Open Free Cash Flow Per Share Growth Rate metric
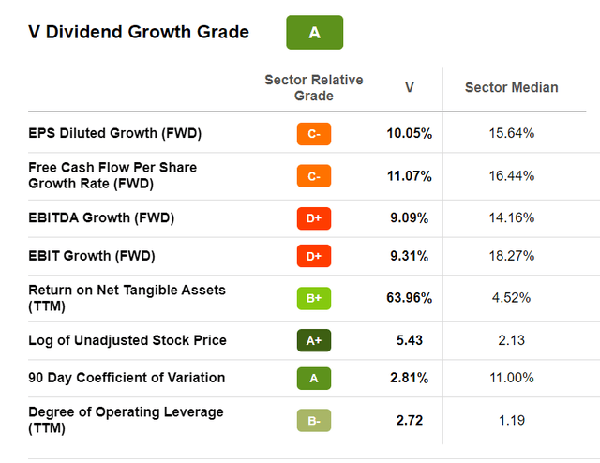Image resolution: width=600 pixels, height=463 pixels. (112, 175)
